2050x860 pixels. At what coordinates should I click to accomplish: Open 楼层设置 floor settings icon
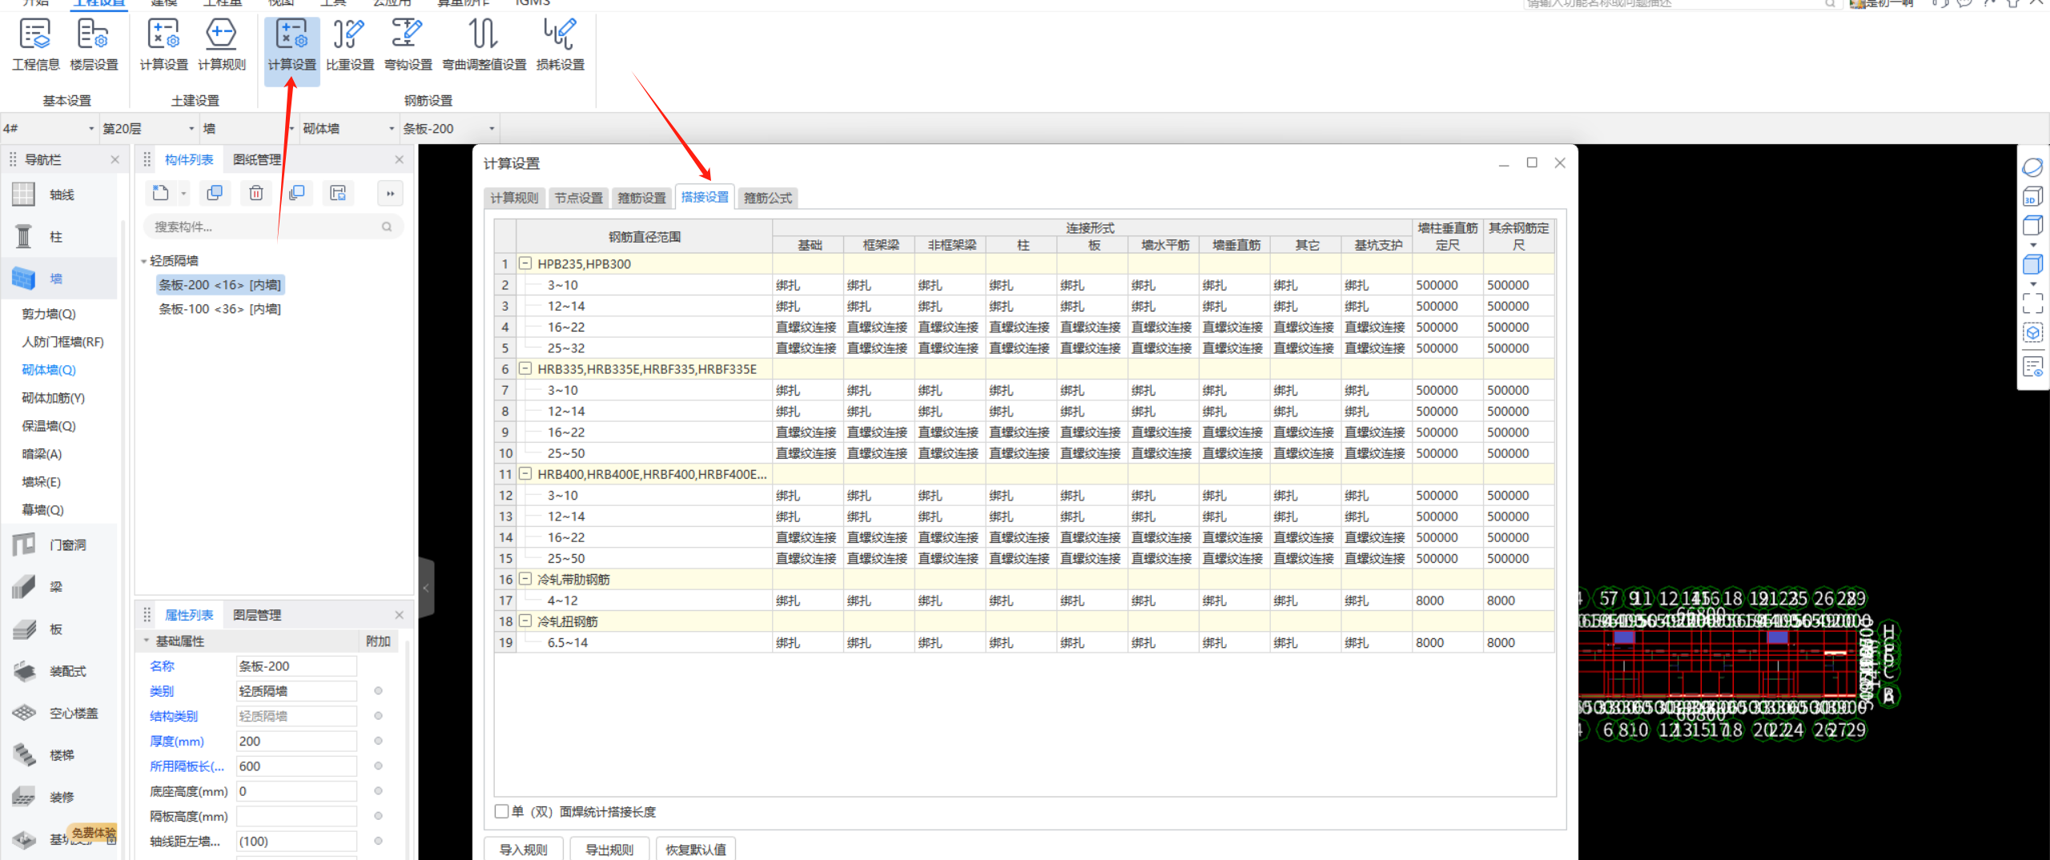pos(94,45)
